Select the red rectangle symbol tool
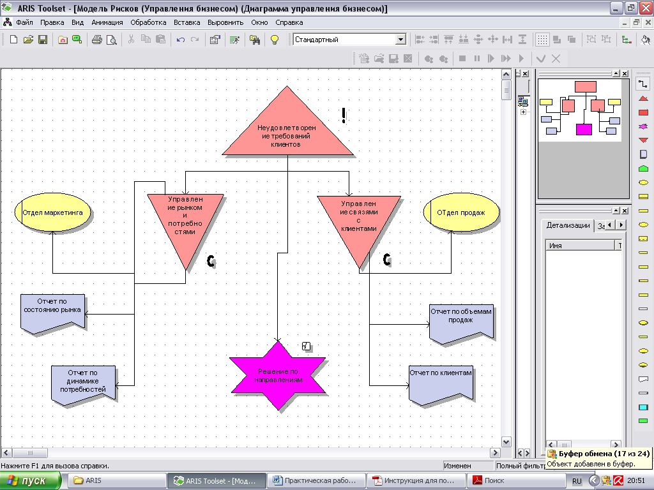654x490 pixels. click(643, 112)
